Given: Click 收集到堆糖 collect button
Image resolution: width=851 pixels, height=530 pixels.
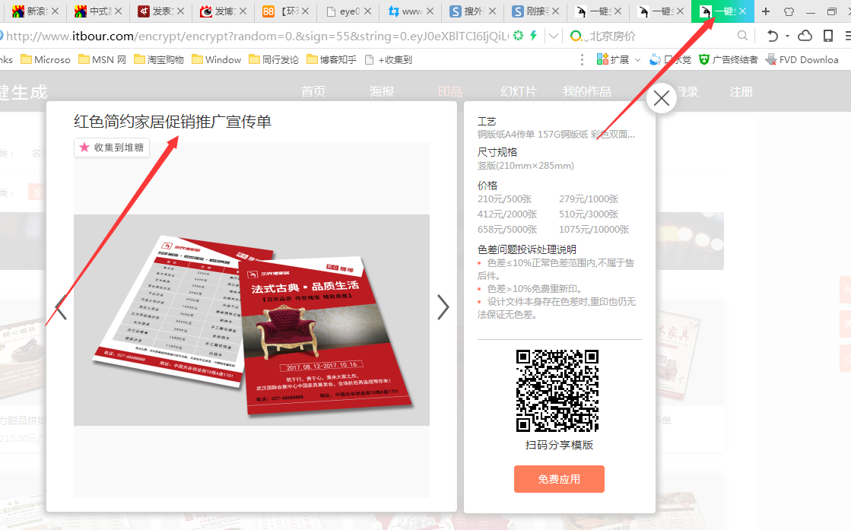Looking at the screenshot, I should coord(111,148).
